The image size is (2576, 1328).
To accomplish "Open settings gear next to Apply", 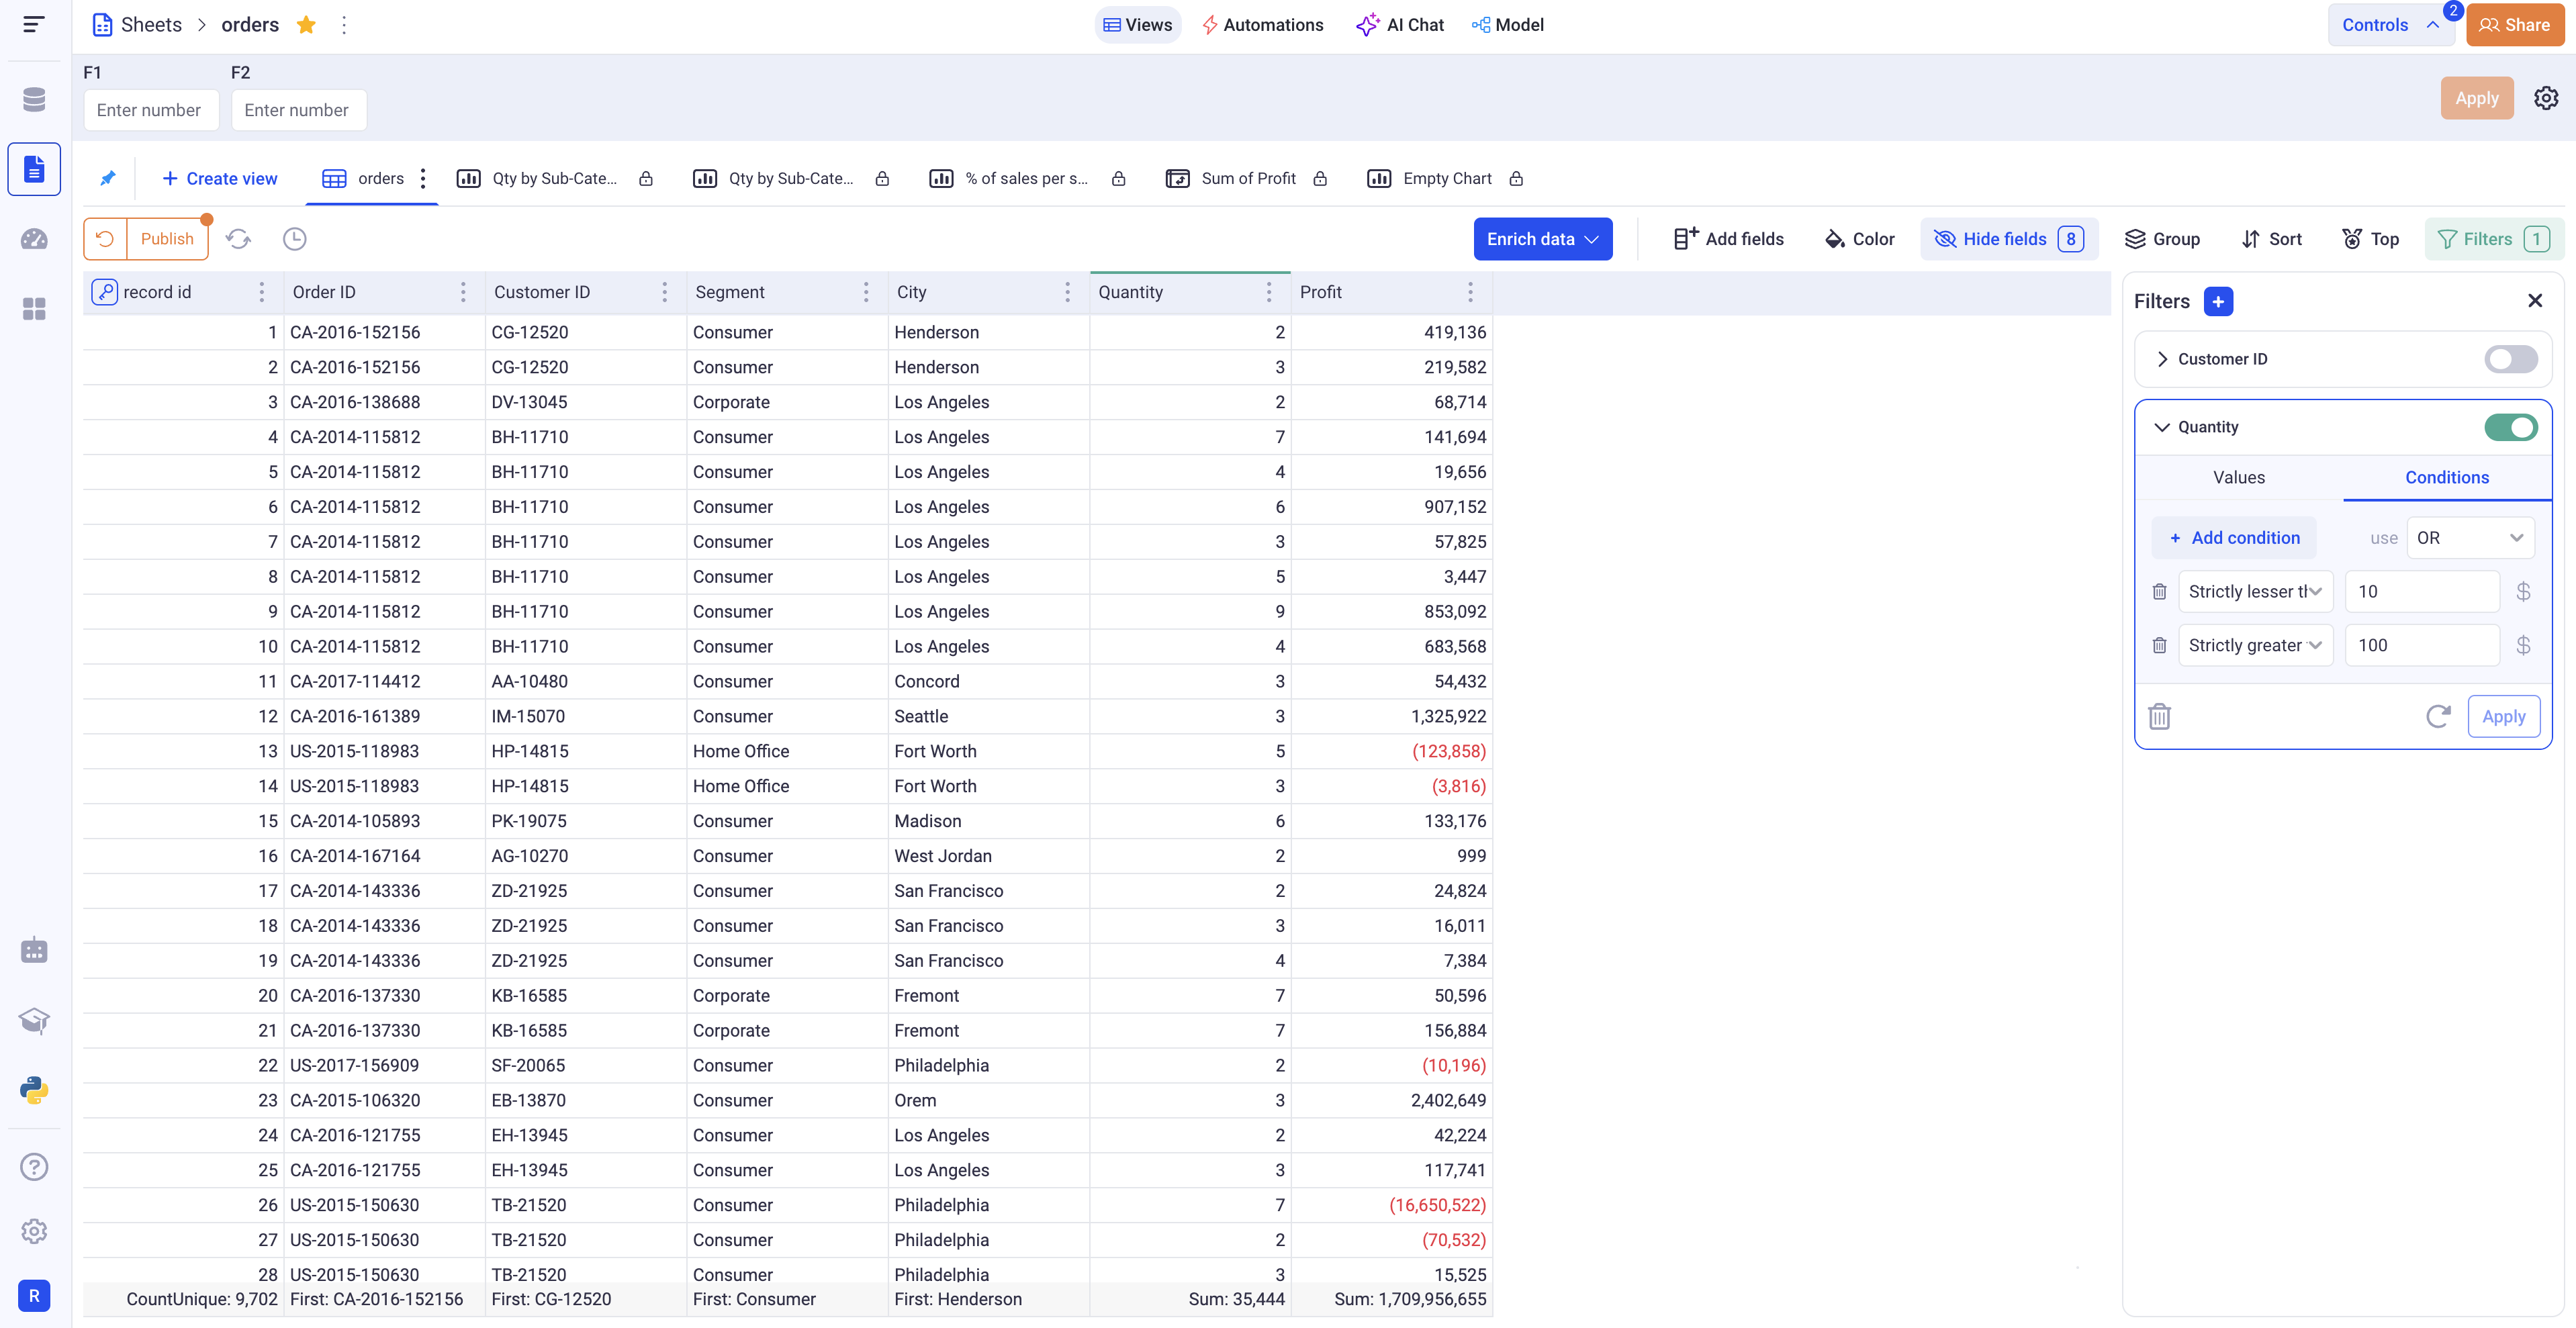I will (2546, 98).
